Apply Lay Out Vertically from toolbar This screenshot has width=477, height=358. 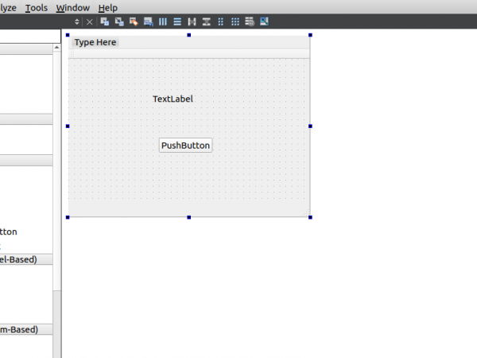(177, 21)
